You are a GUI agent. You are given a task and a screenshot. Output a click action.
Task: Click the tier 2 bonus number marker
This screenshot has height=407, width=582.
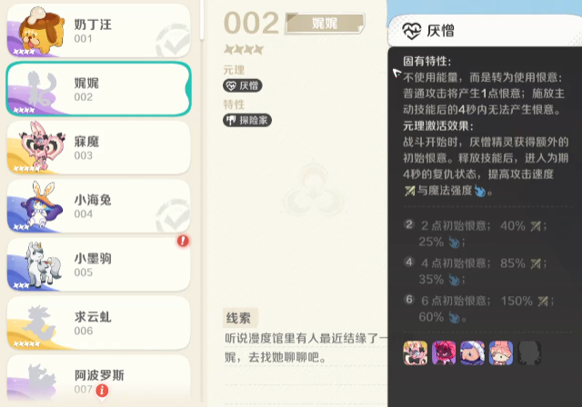coord(408,224)
